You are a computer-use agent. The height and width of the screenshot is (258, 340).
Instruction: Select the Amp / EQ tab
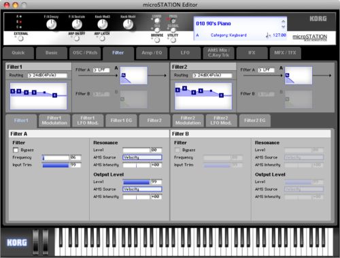pos(152,53)
